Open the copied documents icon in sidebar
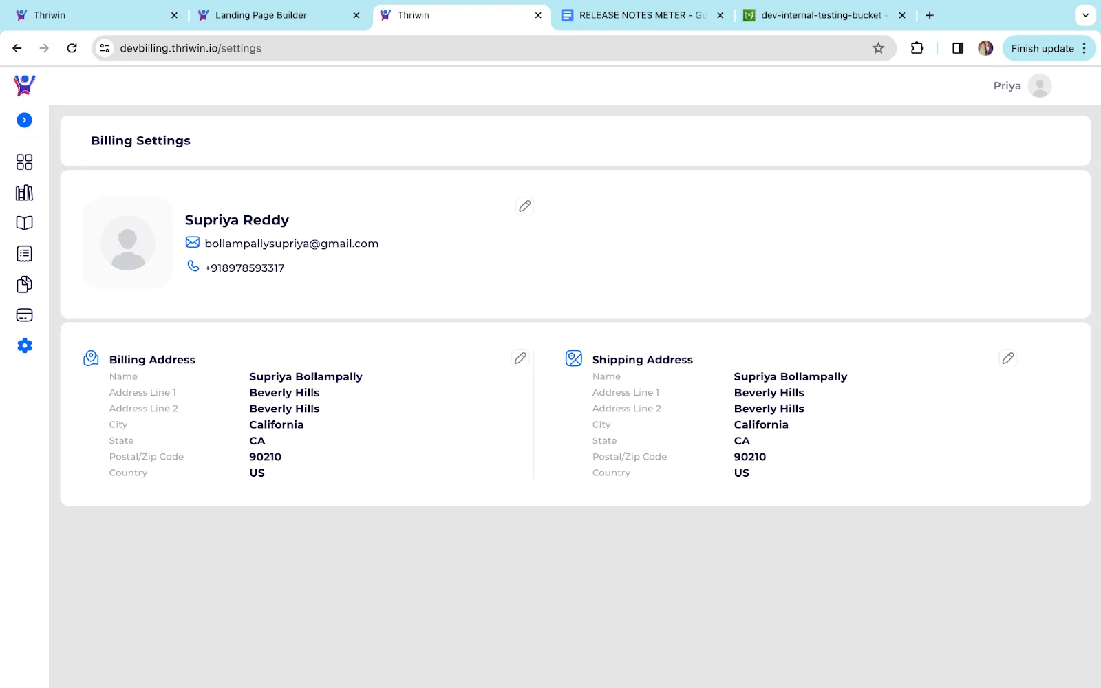The image size is (1101, 688). tap(24, 284)
